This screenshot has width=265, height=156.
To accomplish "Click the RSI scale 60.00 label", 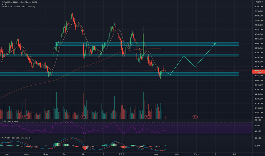I will click(x=258, y=125).
